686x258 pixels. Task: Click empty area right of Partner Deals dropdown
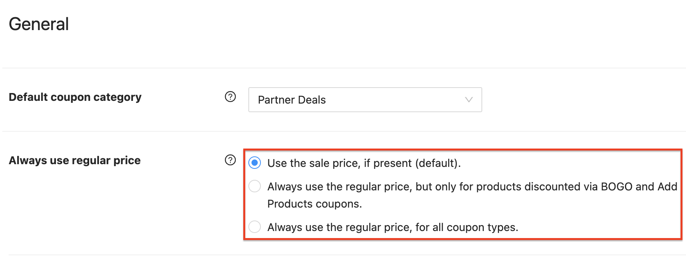point(579,100)
